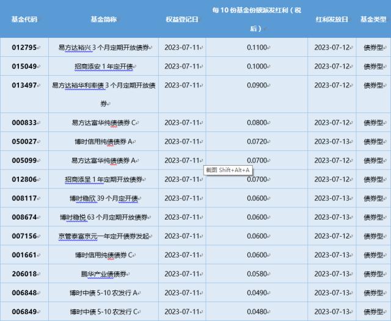This screenshot has height=321, width=391.
Task: Click the 截图 Shift+Alt+A tooltip
Action: pyautogui.click(x=228, y=170)
